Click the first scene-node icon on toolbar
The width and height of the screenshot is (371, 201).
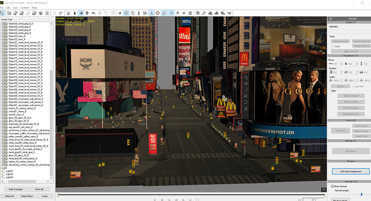(2, 13)
